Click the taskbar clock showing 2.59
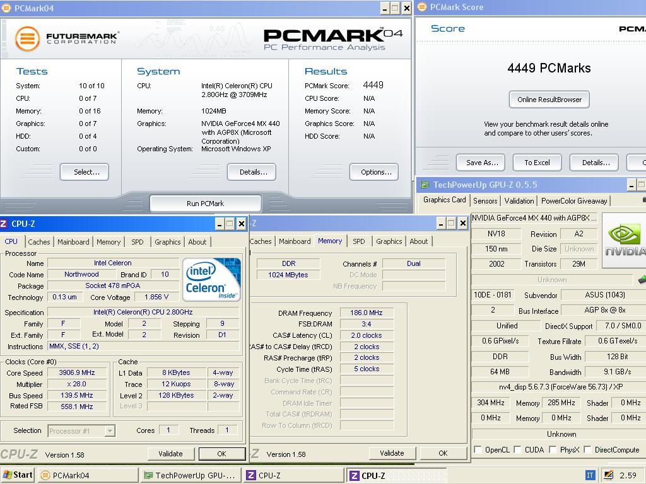The width and height of the screenshot is (646, 484). 628,475
